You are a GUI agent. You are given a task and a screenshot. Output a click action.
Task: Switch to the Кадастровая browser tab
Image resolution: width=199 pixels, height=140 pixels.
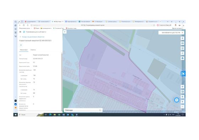coord(71,22)
